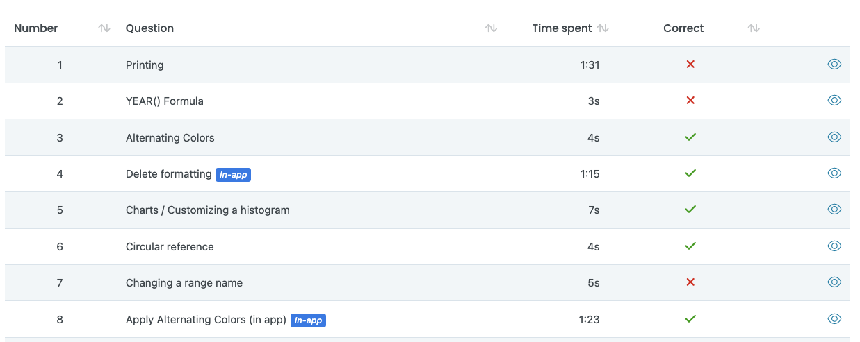Click the YEAR() Formula question title
This screenshot has width=860, height=342.
coord(165,101)
